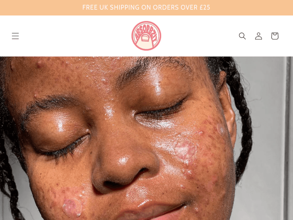Show the navigation links via three-line icon
Viewport: 293px width, 220px height.
[15, 36]
